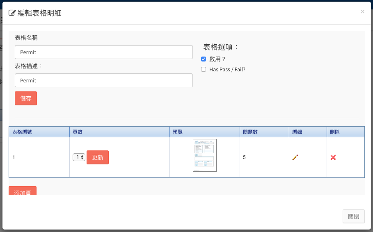
Task: Click the 頁數 column header
Action: pyautogui.click(x=119, y=132)
